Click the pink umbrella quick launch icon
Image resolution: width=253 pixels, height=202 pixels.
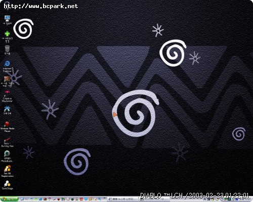tap(50, 199)
